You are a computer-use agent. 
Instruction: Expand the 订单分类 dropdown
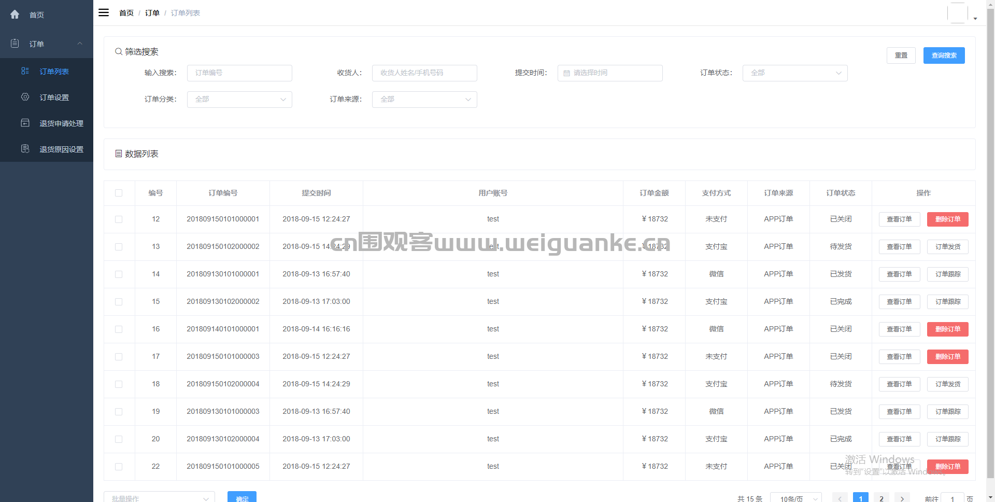click(x=239, y=100)
